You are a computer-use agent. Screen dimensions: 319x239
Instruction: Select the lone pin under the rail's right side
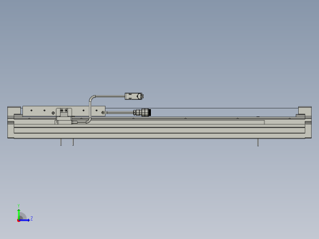tap(258, 142)
